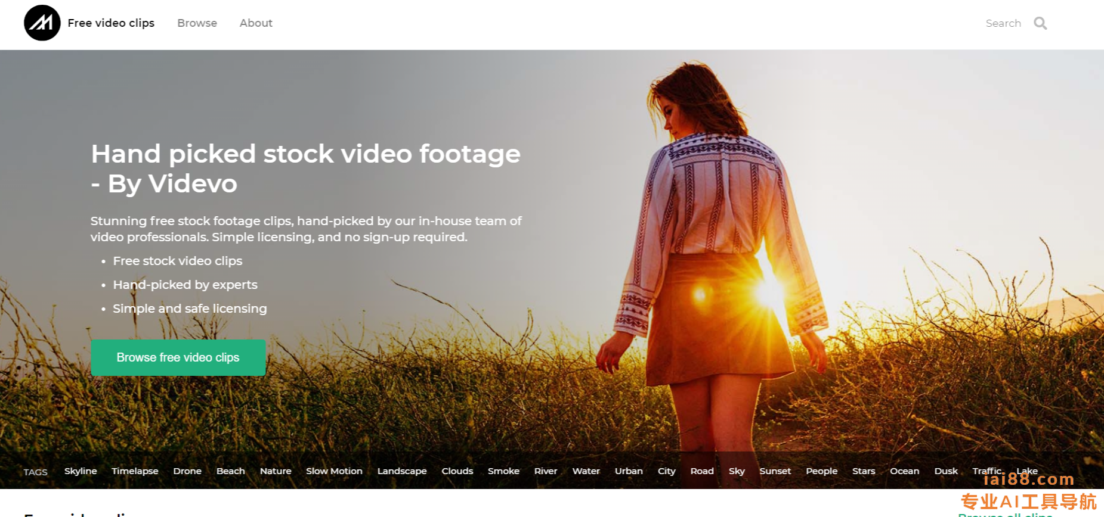Select the Water tag
Viewport: 1104px width, 517px height.
(586, 471)
